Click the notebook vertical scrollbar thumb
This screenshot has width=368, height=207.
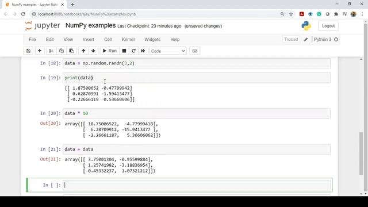(361, 154)
